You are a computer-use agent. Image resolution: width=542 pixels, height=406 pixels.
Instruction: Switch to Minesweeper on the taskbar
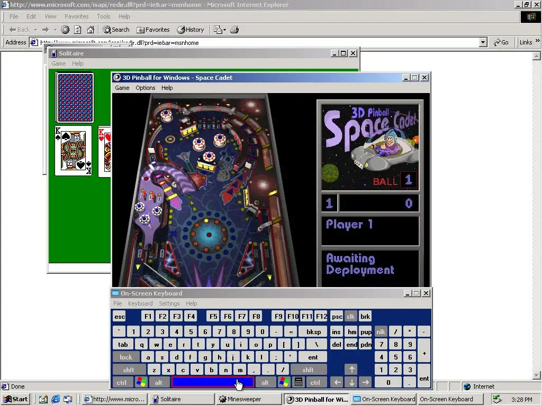pyautogui.click(x=249, y=399)
